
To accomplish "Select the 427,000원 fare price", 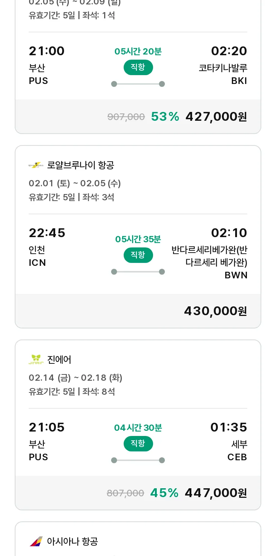I will tap(216, 117).
